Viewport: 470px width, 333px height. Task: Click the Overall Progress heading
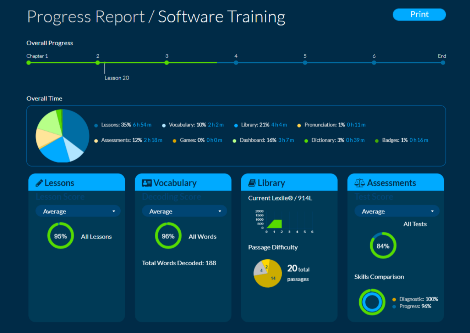click(x=50, y=43)
